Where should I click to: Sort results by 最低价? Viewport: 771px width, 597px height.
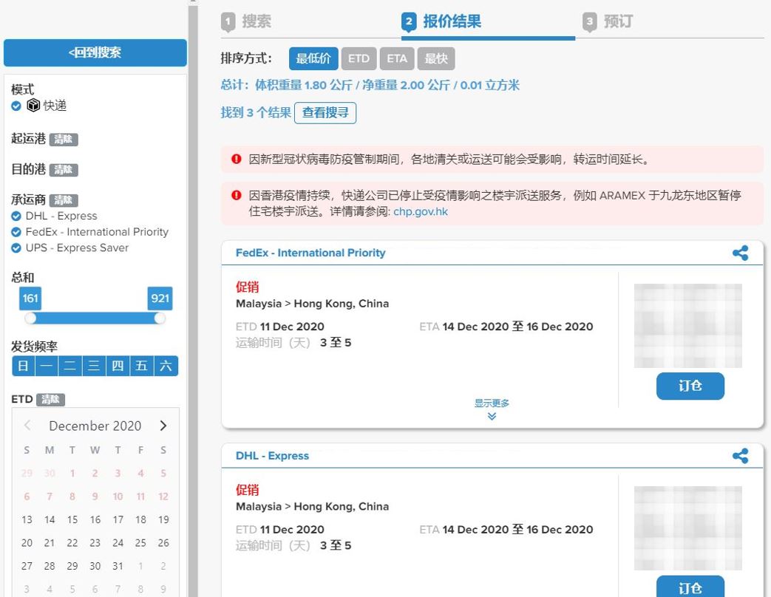pos(313,59)
